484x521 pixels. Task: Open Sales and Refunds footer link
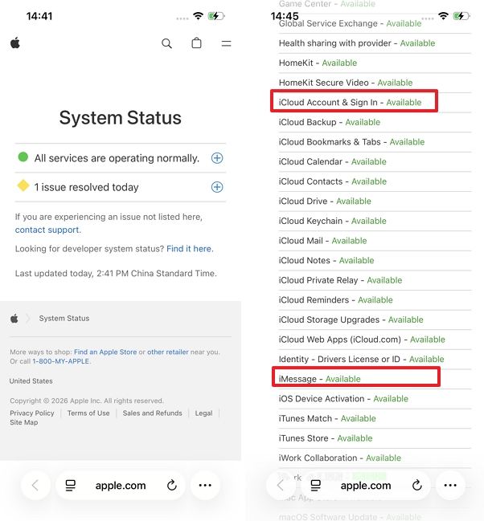153,413
